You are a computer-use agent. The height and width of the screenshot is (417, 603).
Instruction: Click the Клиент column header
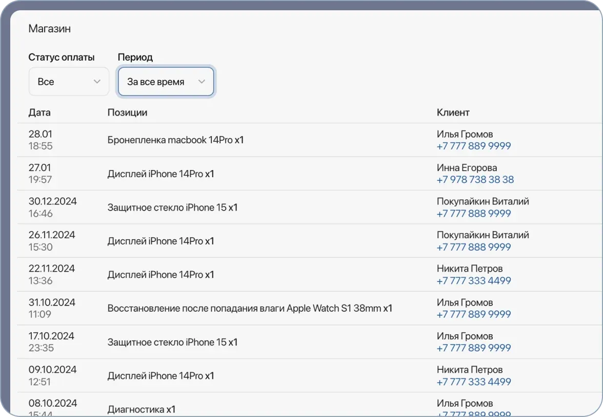[453, 112]
